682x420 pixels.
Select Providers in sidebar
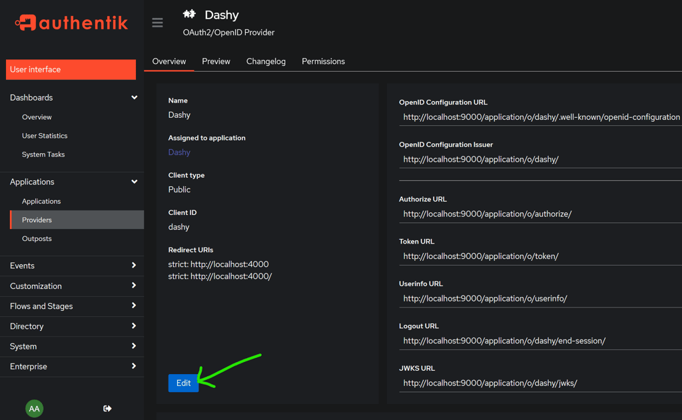pos(77,220)
